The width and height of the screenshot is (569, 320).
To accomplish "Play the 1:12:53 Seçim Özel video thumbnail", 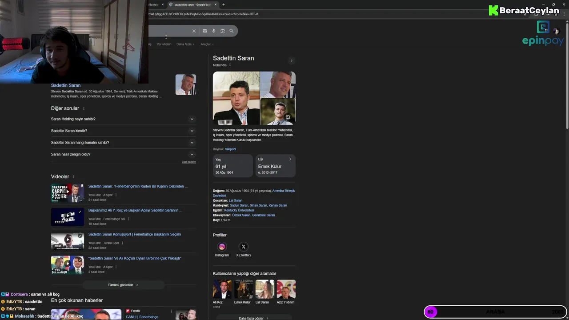I will coord(68,217).
